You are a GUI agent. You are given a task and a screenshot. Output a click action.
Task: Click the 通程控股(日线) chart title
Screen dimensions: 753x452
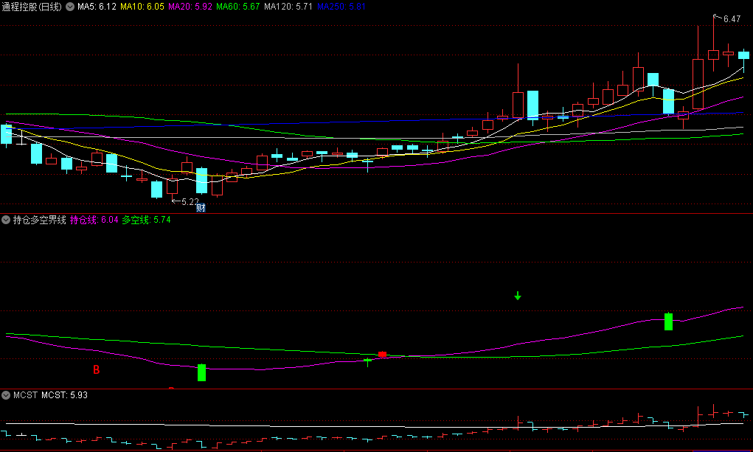click(x=32, y=7)
